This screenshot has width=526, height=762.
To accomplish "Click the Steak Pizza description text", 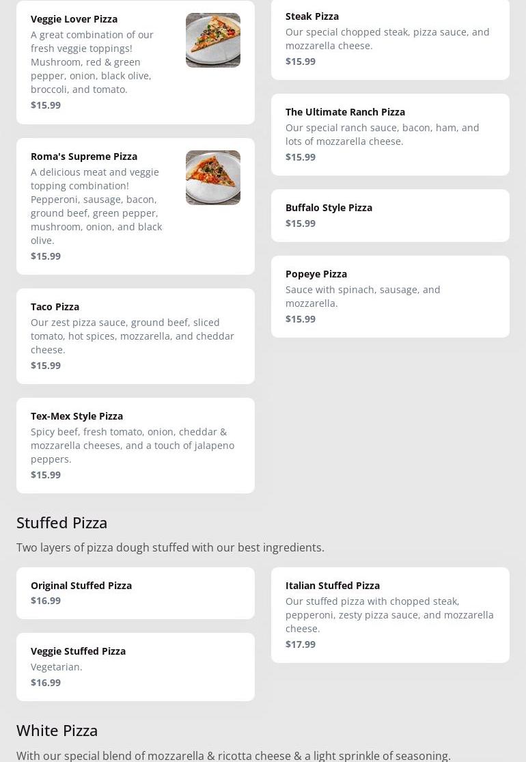I will click(387, 39).
